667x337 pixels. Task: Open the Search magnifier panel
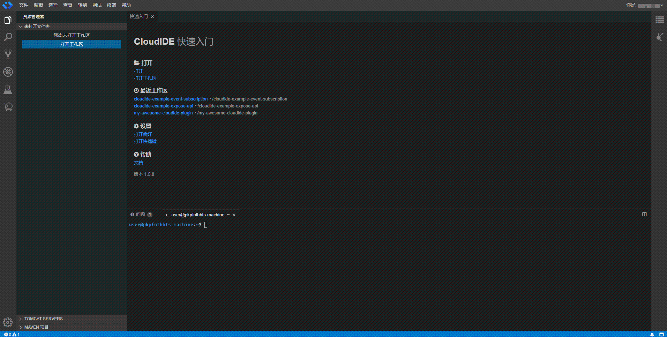click(x=8, y=37)
